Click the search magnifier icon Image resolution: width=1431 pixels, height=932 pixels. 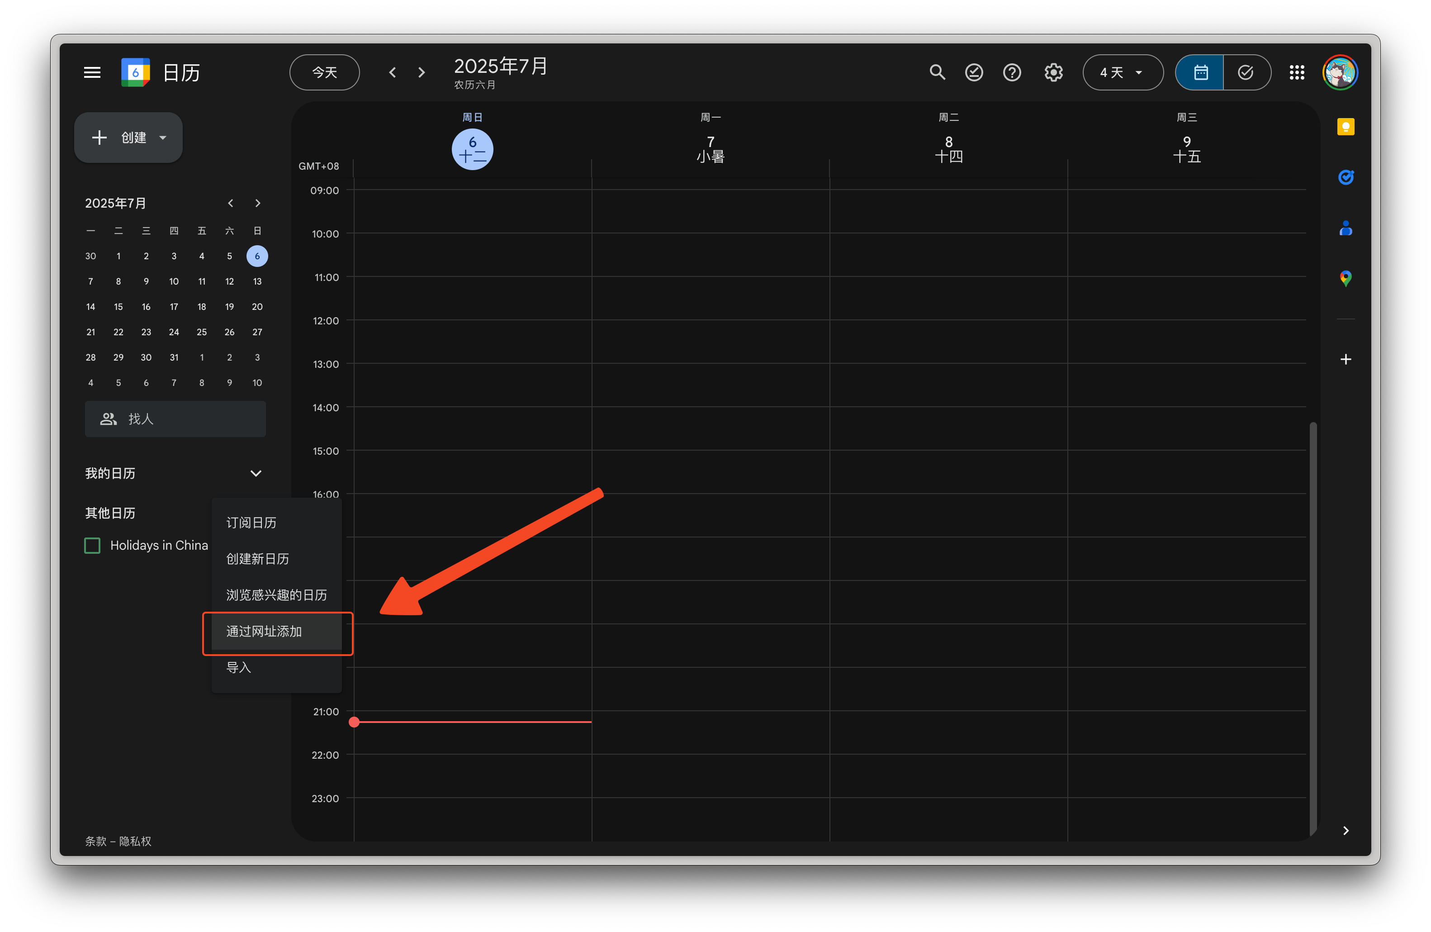point(937,72)
